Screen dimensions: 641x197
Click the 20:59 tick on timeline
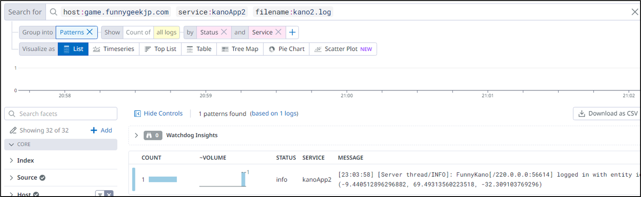(x=205, y=95)
